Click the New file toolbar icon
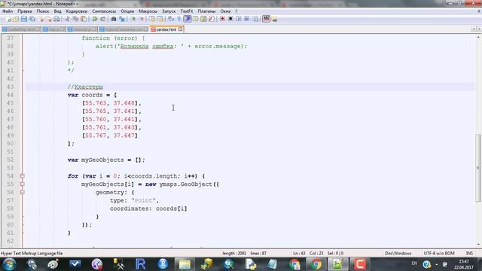The image size is (482, 271). coord(8,19)
